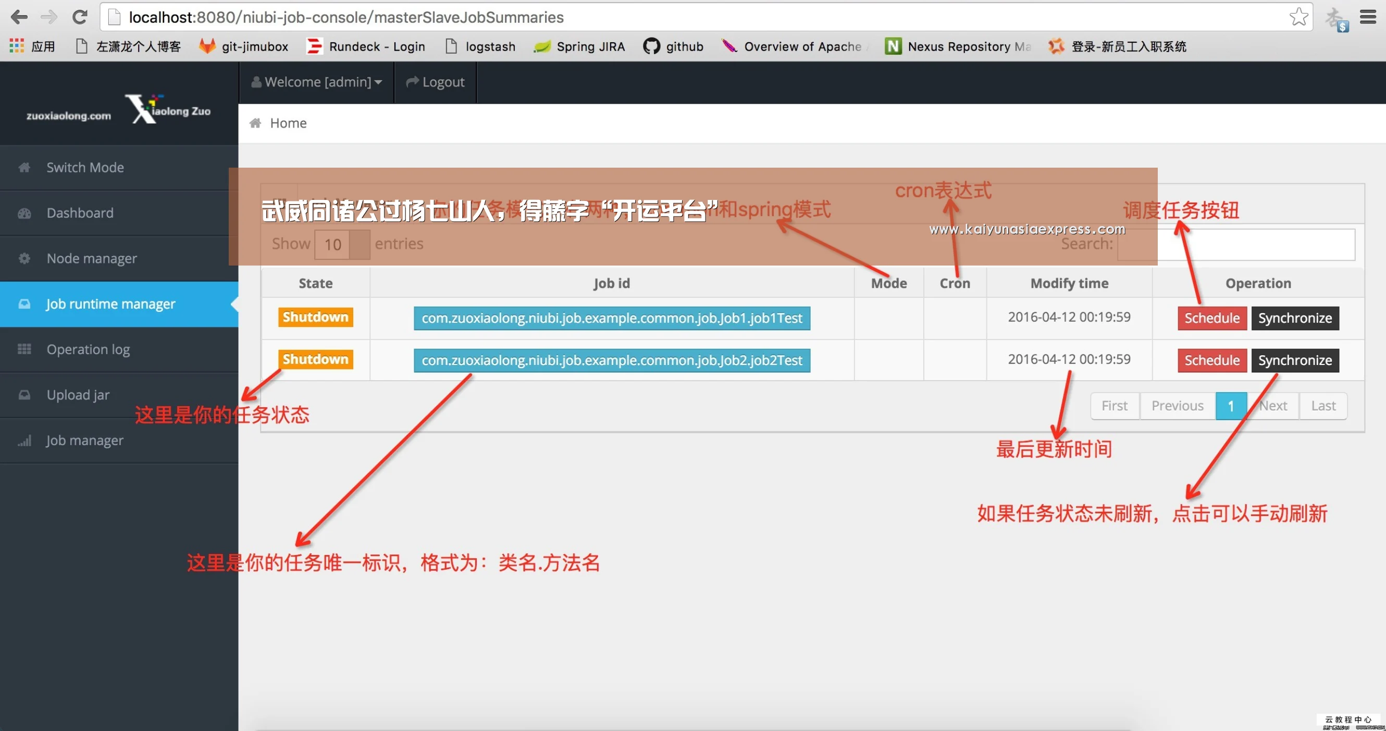
Task: Open the Chrome hamburger menu
Action: pos(1367,17)
